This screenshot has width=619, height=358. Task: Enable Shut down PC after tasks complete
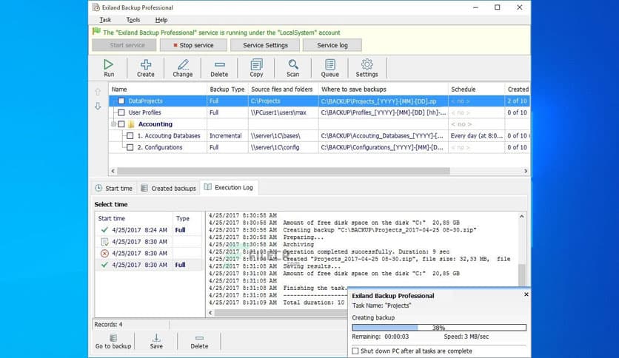(355, 351)
